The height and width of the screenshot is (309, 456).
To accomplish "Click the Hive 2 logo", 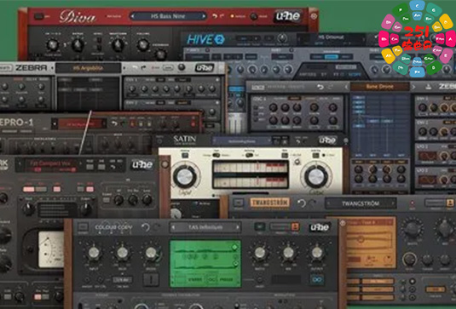I will tap(205, 39).
